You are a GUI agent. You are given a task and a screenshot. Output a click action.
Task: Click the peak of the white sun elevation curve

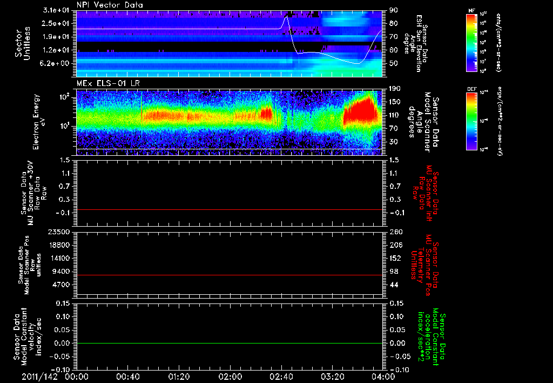point(287,17)
